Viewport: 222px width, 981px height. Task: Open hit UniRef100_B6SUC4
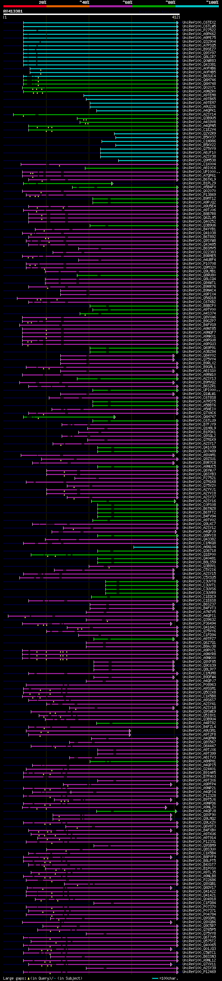[199, 76]
